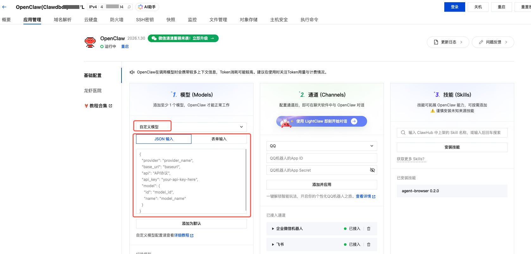Focus the ClawHub Skill search field
Screen dimensions: 531x254
[452, 133]
